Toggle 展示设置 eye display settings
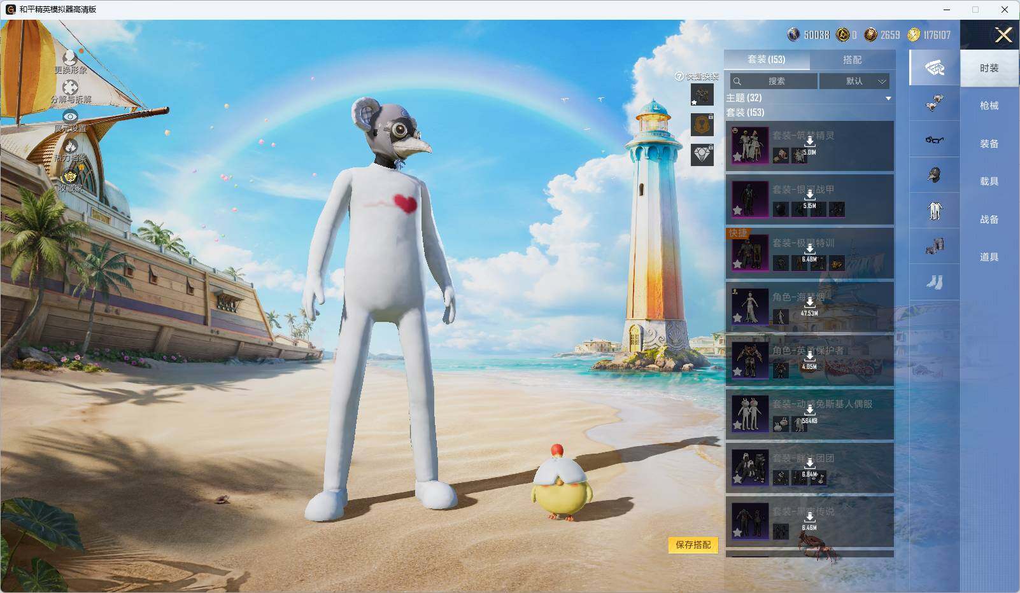This screenshot has height=593, width=1020. click(70, 117)
